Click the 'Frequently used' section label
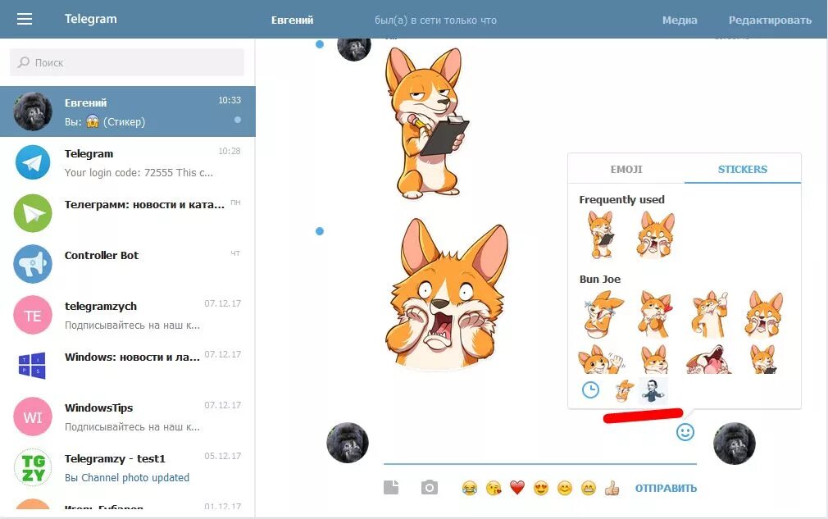Viewport: 828px width, 519px height. pos(621,199)
